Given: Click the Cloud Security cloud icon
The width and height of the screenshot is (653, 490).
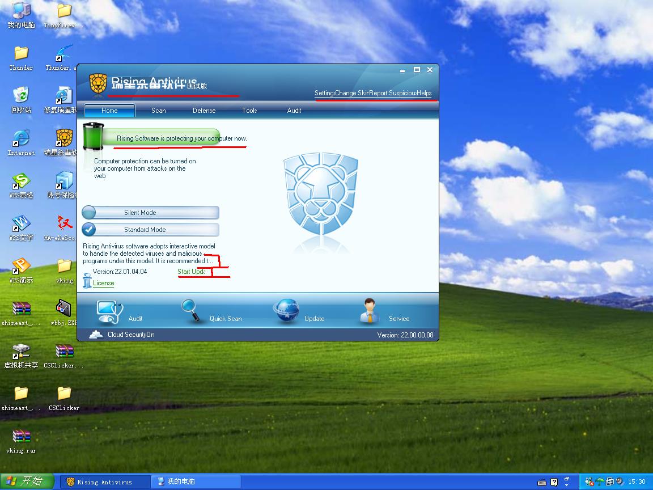Looking at the screenshot, I should [96, 334].
